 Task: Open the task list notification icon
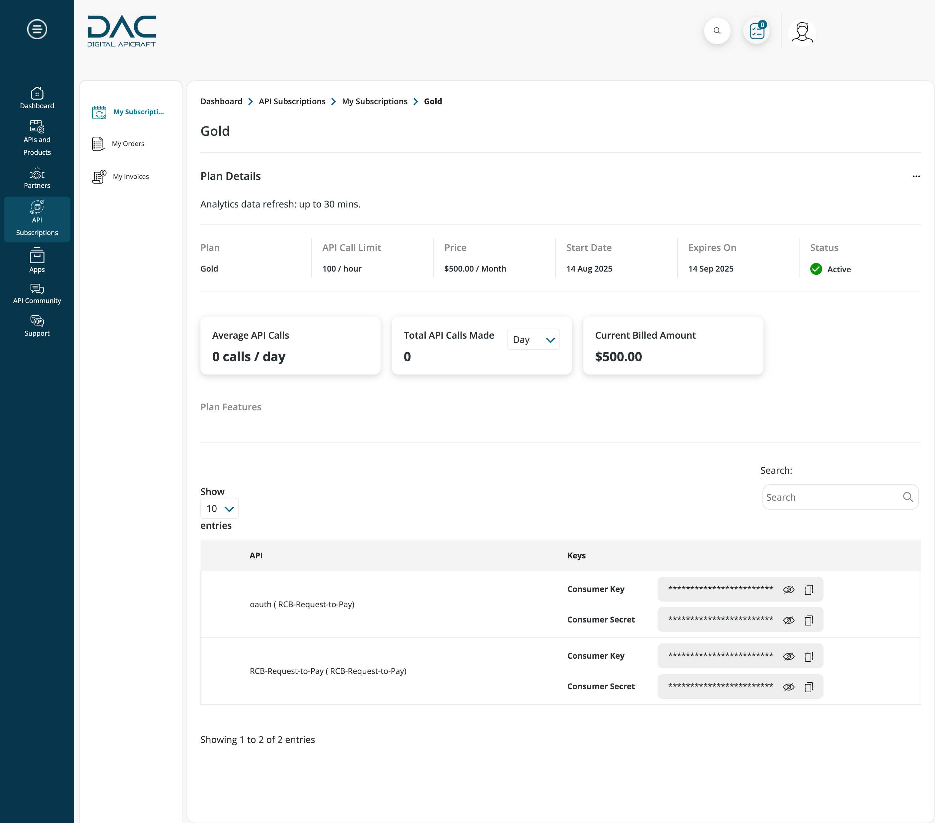click(757, 31)
